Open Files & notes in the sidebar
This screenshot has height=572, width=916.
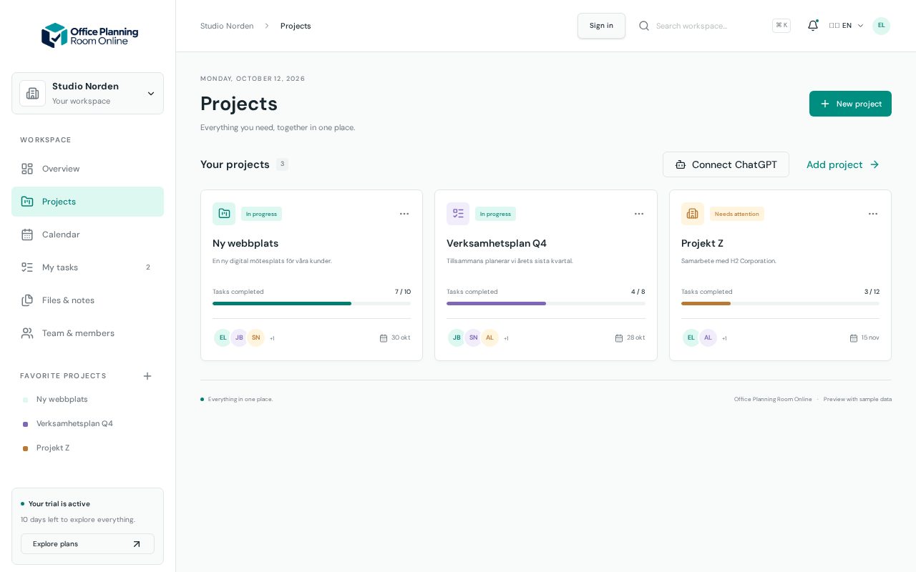(x=87, y=300)
